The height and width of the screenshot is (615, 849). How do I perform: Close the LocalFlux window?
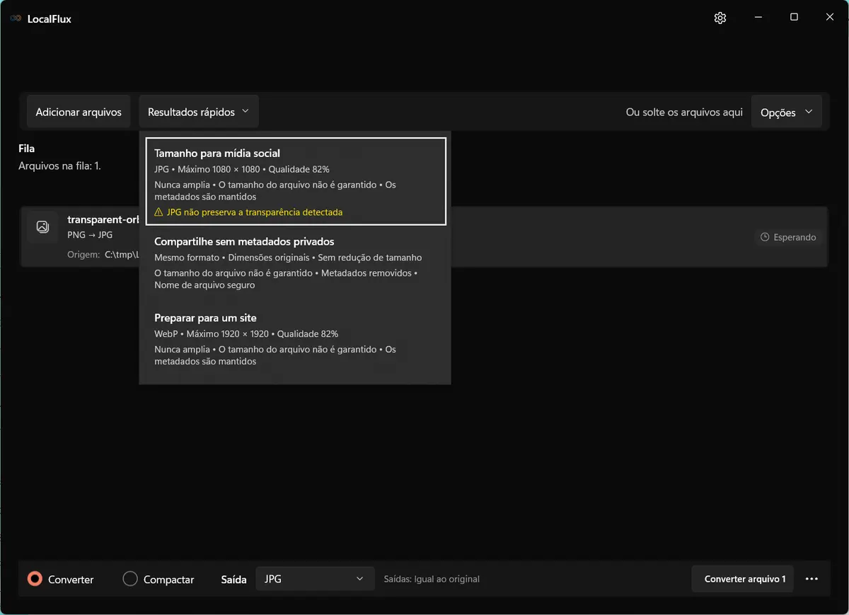[x=830, y=18]
